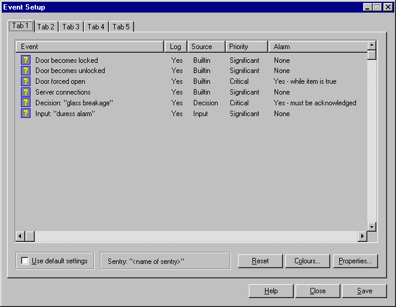
Task: Open the Properties dialog
Action: point(355,261)
